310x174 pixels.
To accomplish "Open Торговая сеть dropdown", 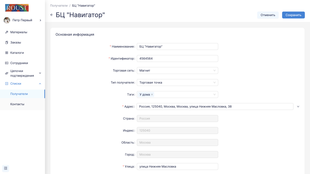I will (177, 70).
